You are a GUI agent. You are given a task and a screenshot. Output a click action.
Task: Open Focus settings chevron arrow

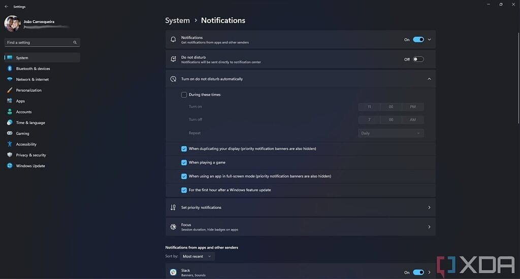point(429,227)
